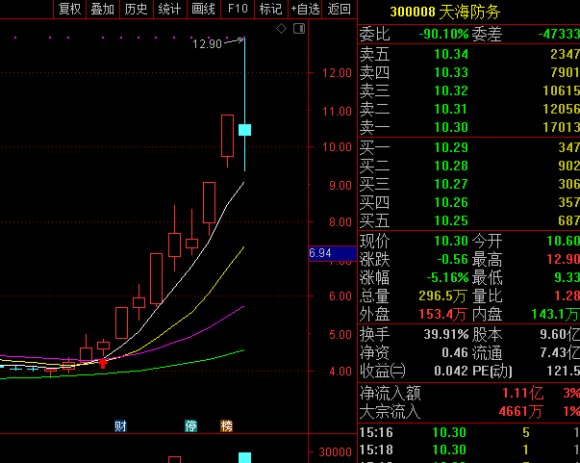580x463 pixels.
Task: Open the 统计 statistics tool
Action: click(x=169, y=9)
